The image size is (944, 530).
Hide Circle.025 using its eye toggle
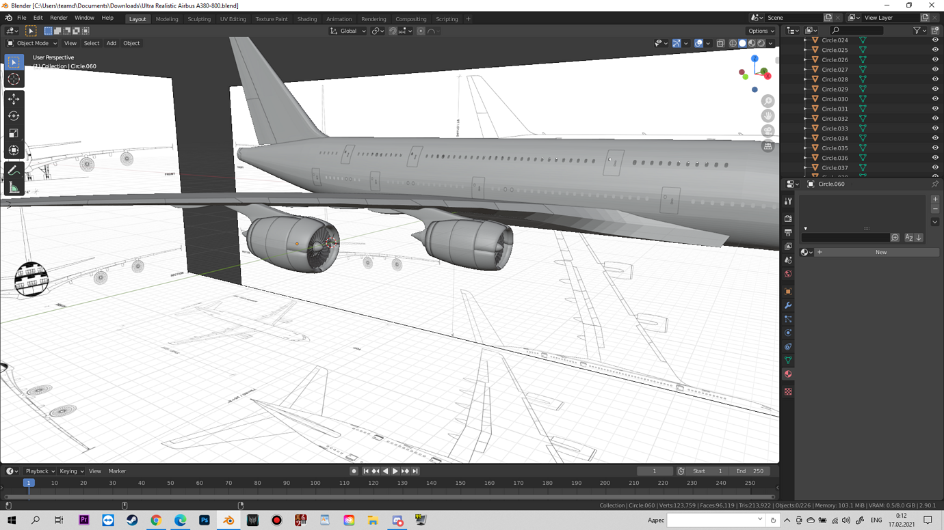tap(935, 49)
